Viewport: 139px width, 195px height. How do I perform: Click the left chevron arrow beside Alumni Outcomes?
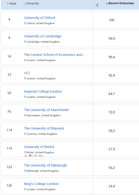[97, 5]
